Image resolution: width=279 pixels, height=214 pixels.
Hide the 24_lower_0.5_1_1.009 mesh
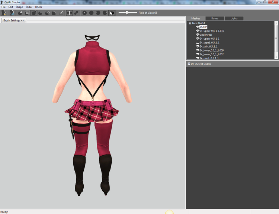pyautogui.click(x=198, y=50)
